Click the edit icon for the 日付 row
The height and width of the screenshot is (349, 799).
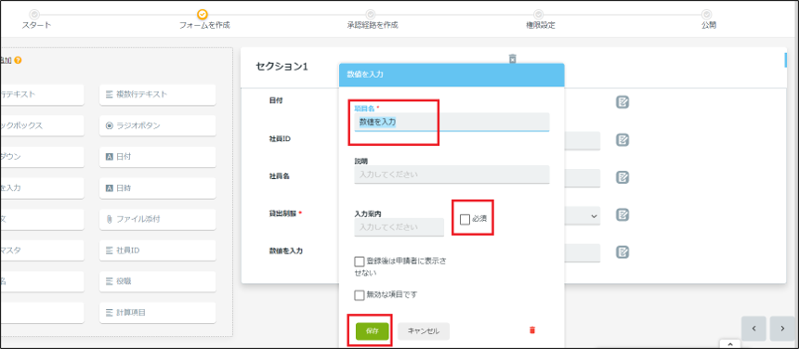coord(622,102)
